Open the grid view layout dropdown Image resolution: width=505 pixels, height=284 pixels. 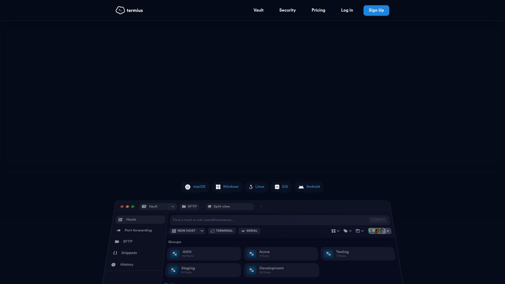335,231
